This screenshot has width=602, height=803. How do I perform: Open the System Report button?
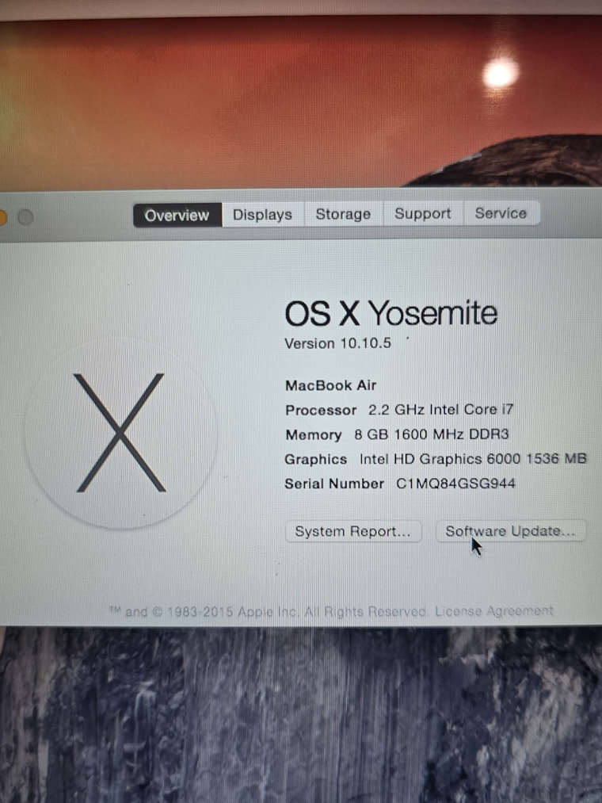tap(353, 532)
